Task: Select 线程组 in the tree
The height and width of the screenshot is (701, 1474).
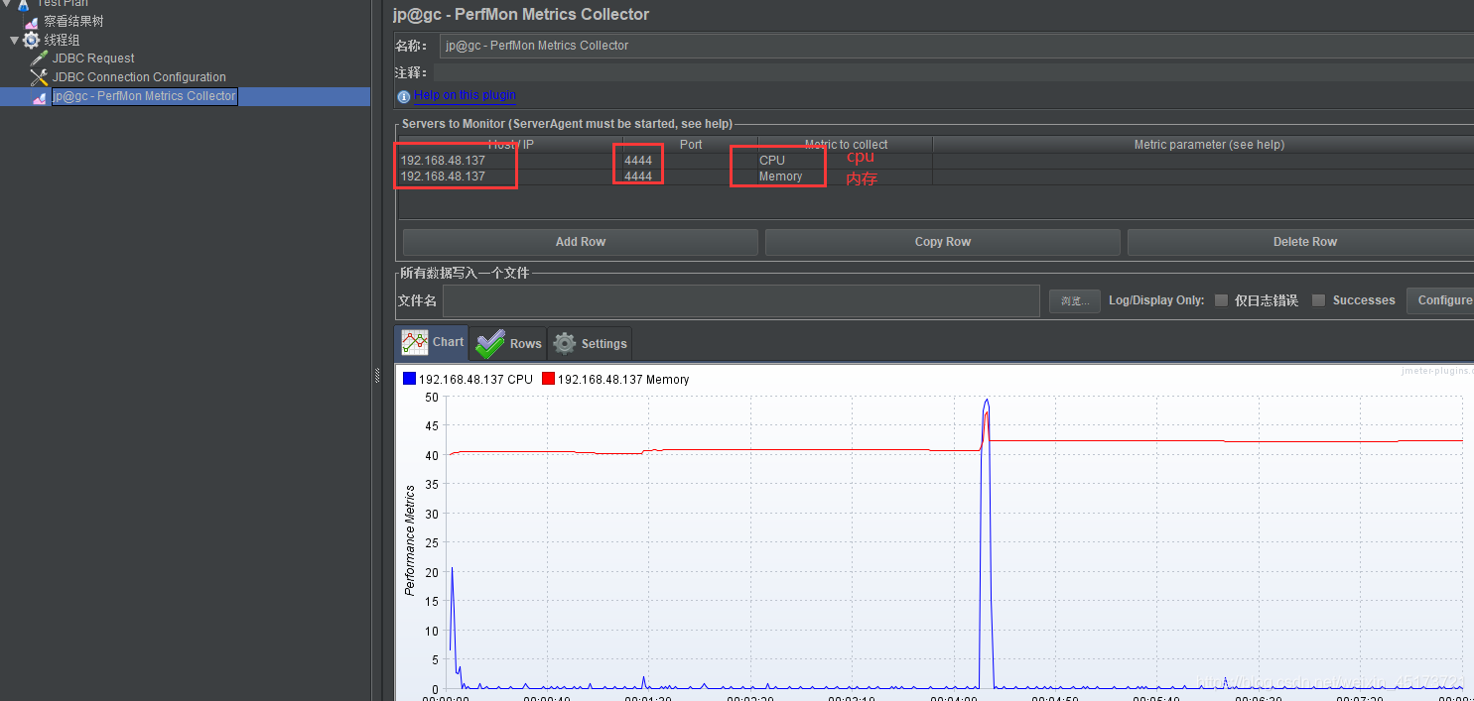Action: (62, 40)
